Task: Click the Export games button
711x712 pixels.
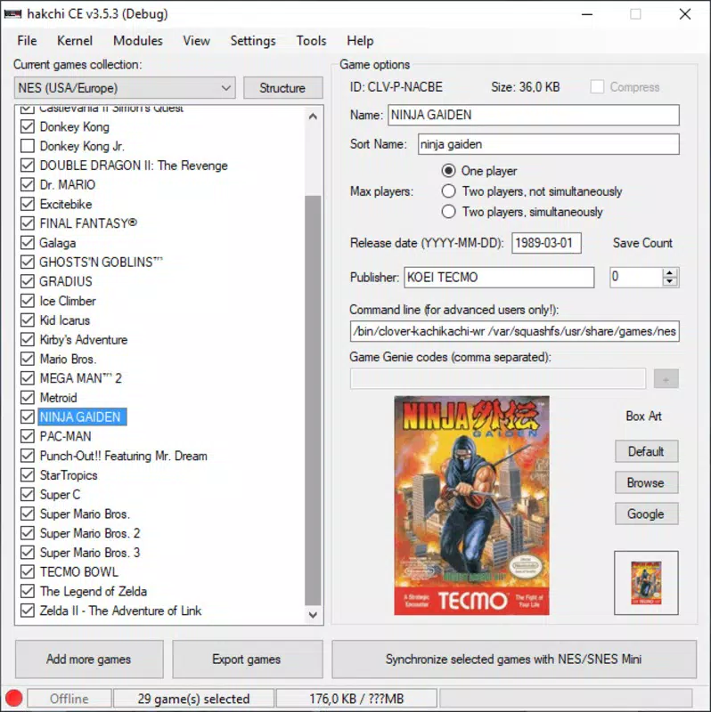Action: pos(248,659)
